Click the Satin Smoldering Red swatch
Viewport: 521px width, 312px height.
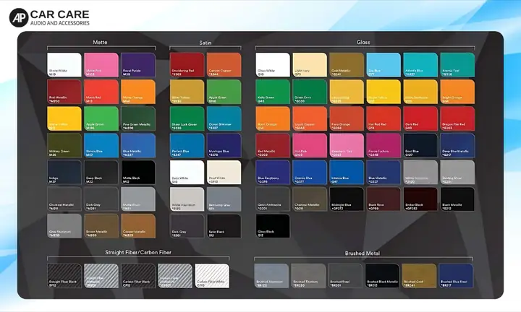187,64
